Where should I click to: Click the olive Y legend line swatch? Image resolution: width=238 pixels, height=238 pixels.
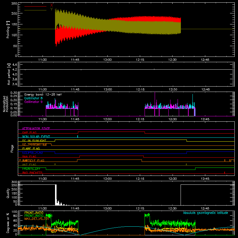[35, 10]
